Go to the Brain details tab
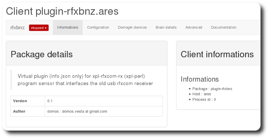The width and height of the screenshot is (269, 139). click(166, 28)
